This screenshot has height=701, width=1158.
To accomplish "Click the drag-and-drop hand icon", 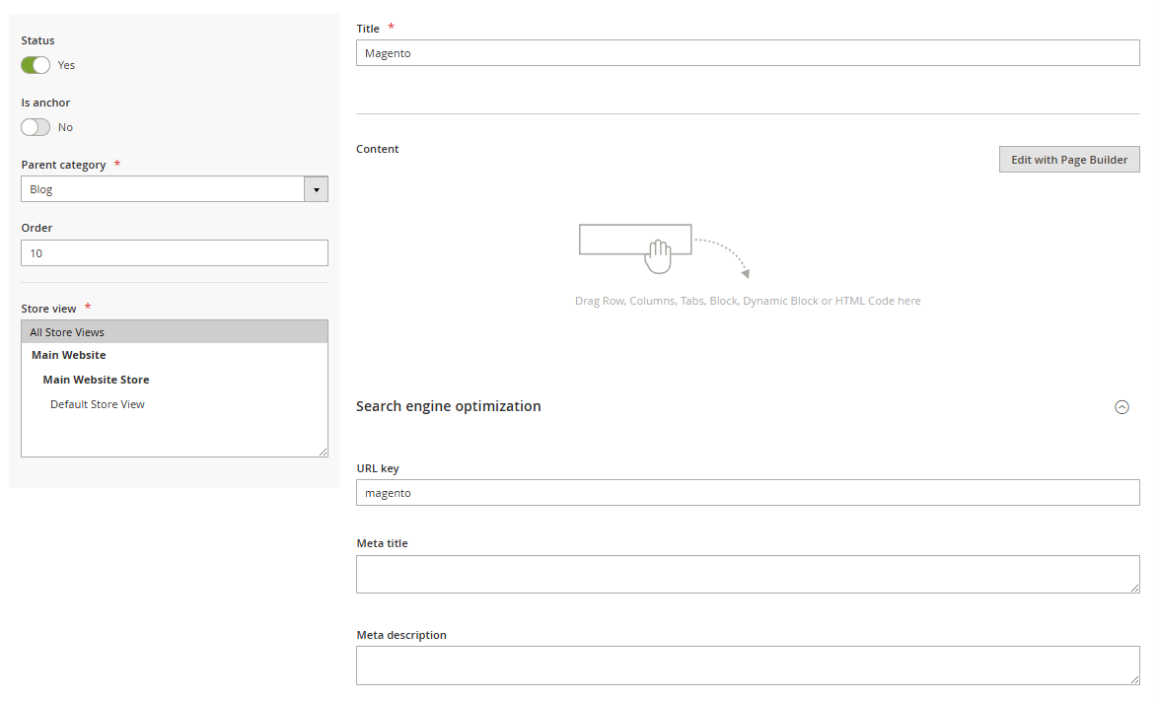I will point(658,256).
